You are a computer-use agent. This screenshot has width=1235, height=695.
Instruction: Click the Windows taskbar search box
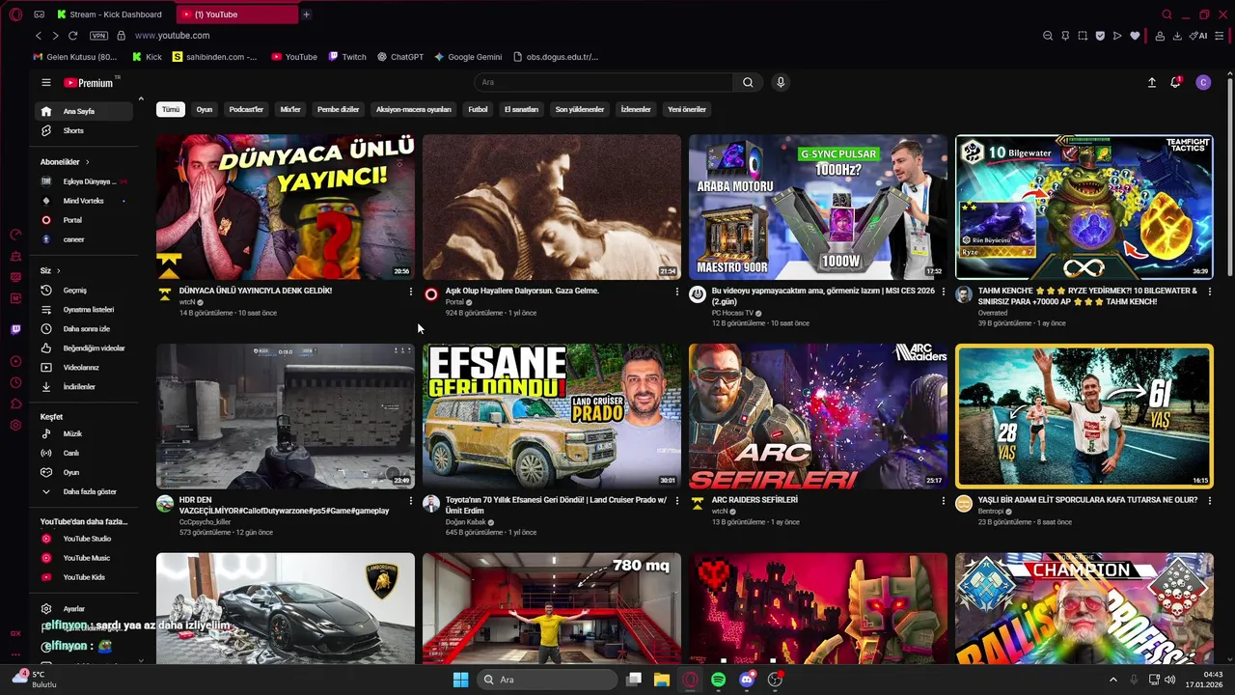click(548, 680)
